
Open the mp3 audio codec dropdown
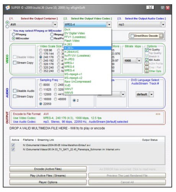pyautogui.click(x=163, y=25)
